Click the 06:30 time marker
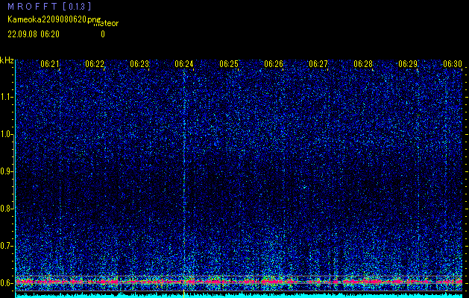The width and height of the screenshot is (469, 298). (453, 63)
